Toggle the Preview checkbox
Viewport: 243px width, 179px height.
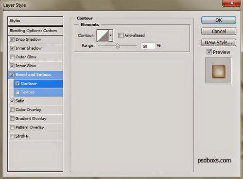point(209,52)
